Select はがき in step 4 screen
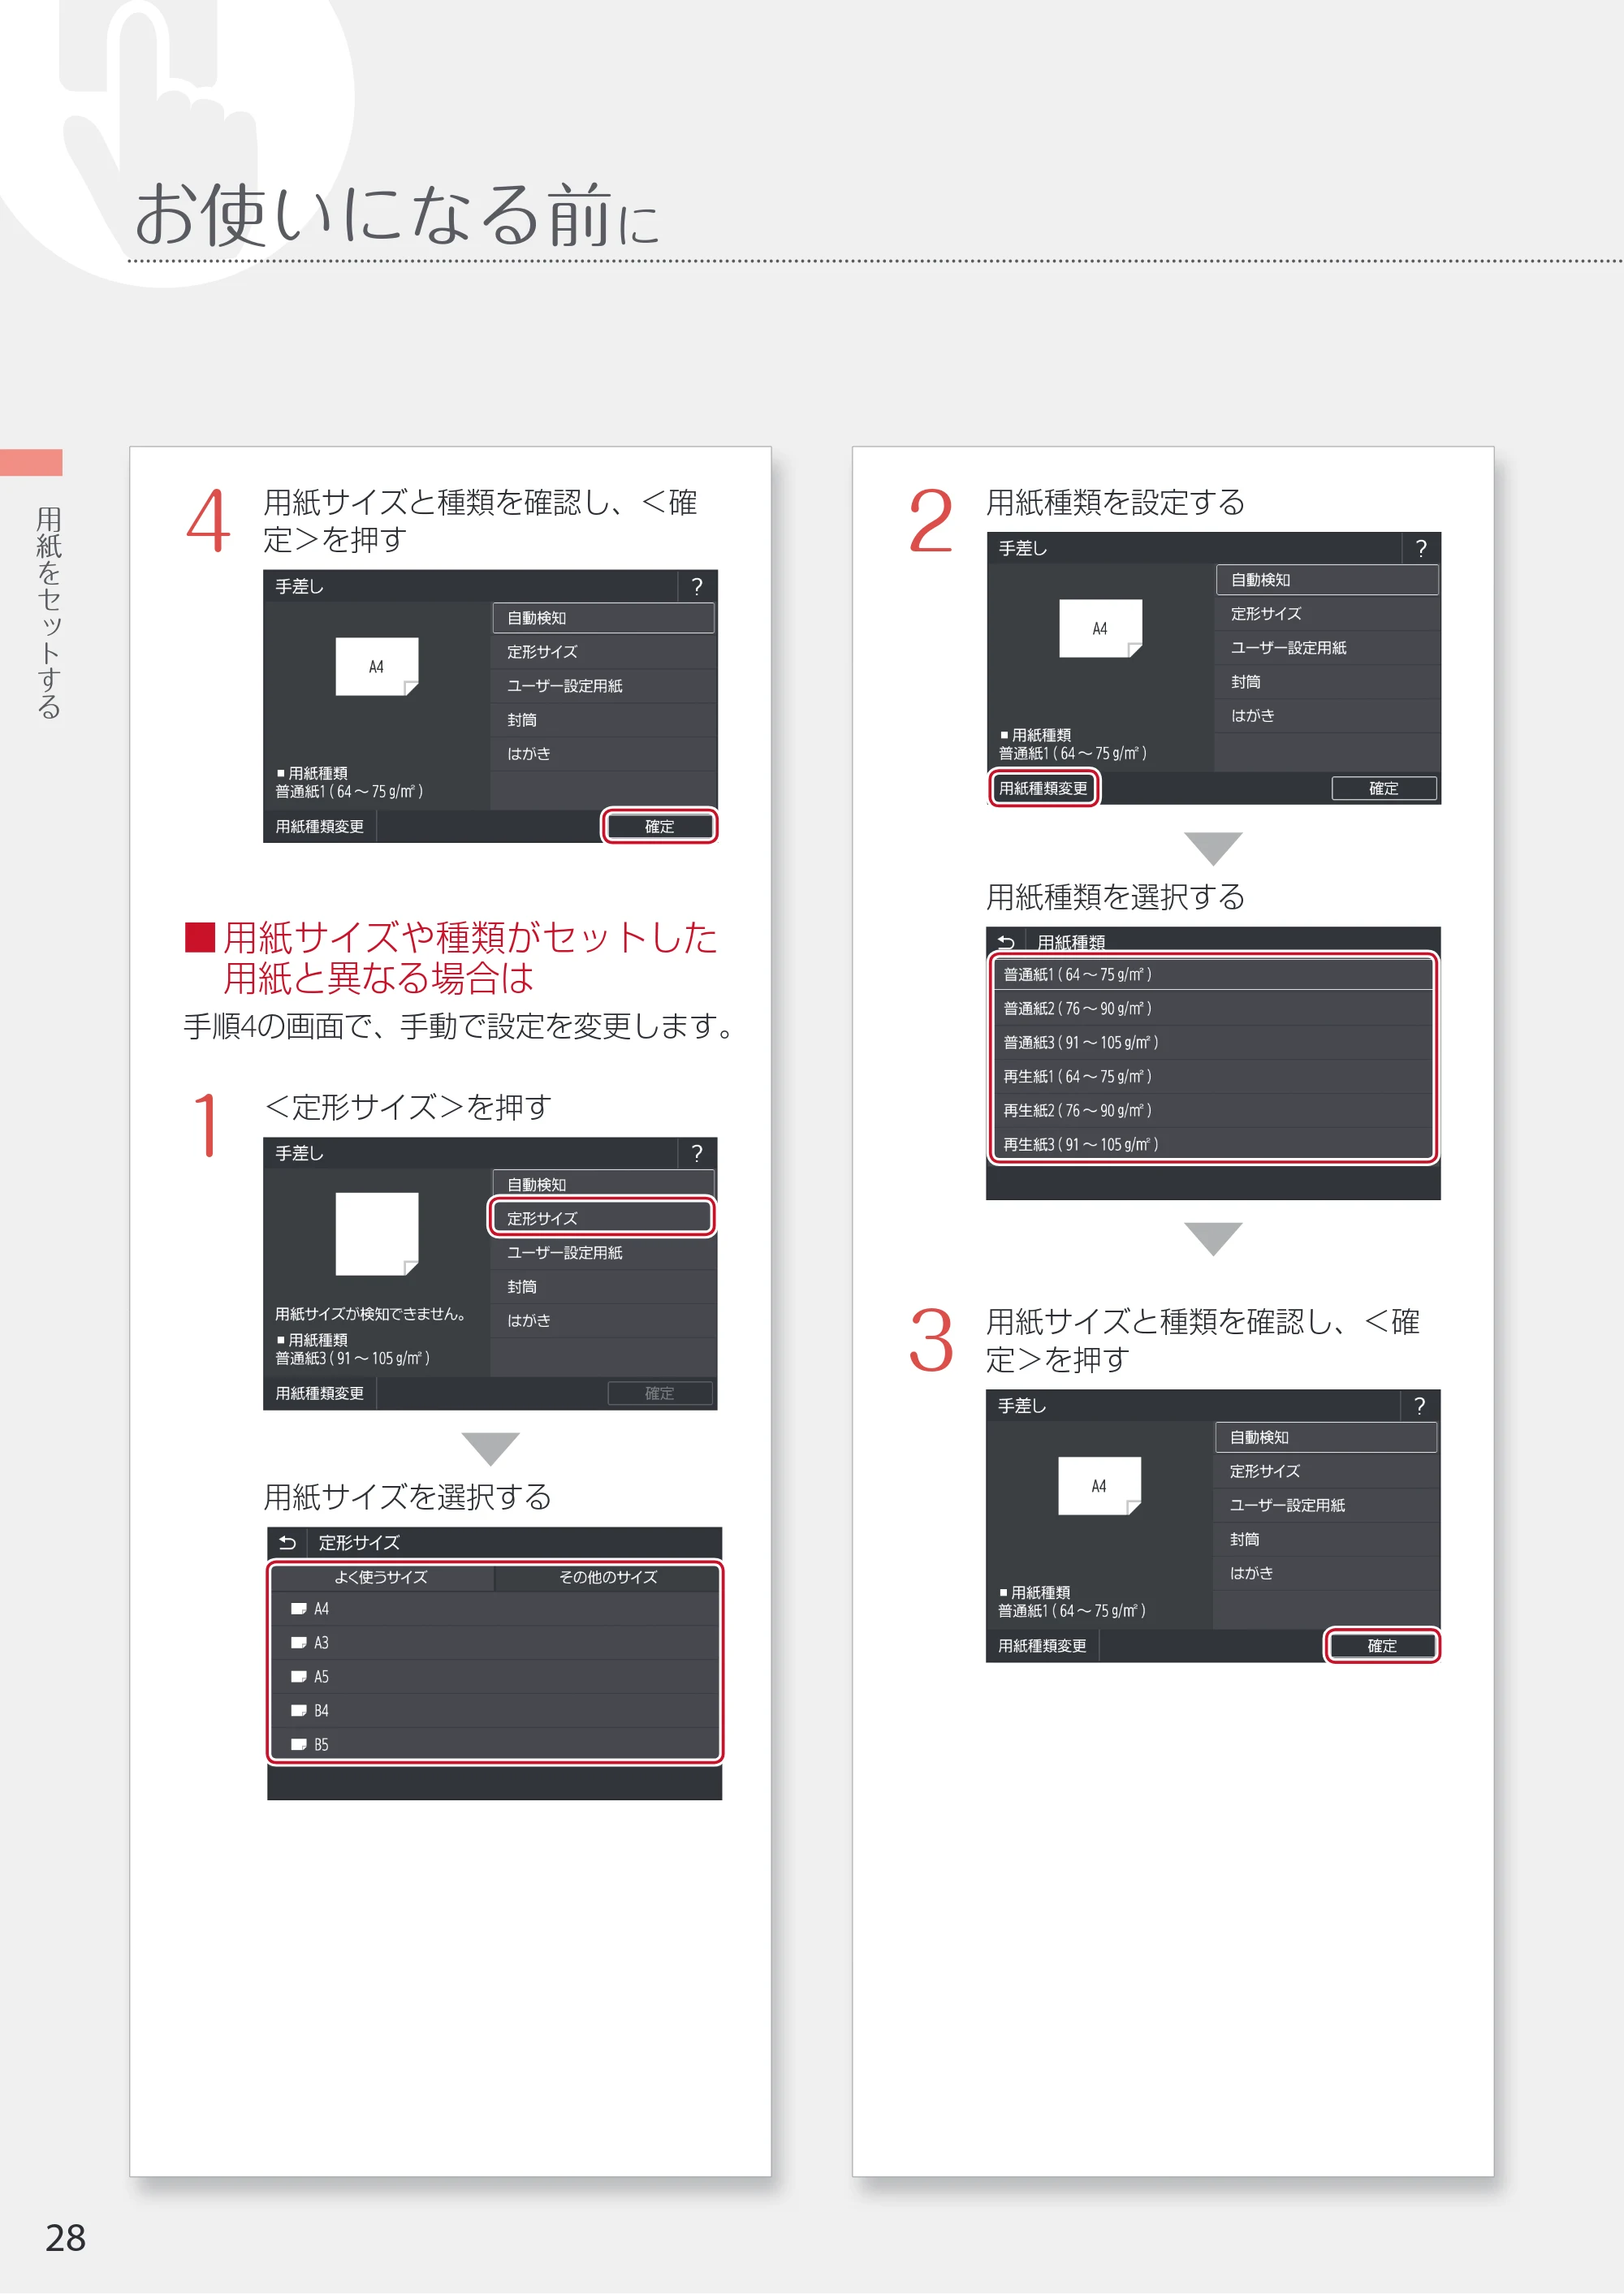 pyautogui.click(x=603, y=754)
